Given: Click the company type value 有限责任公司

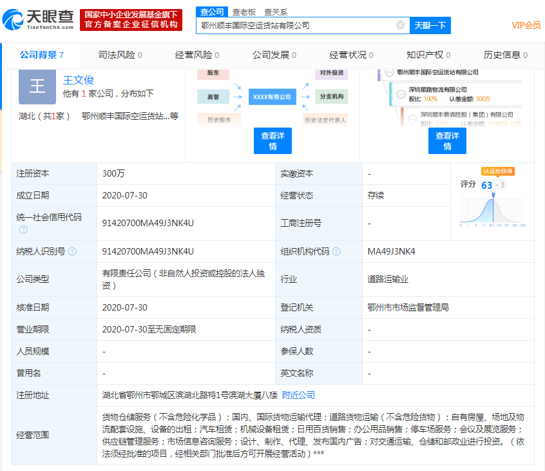Looking at the screenshot, I should tap(184, 280).
